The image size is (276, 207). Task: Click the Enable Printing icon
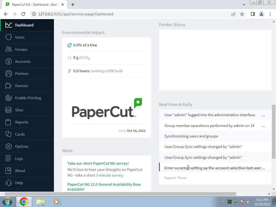click(x=8, y=98)
